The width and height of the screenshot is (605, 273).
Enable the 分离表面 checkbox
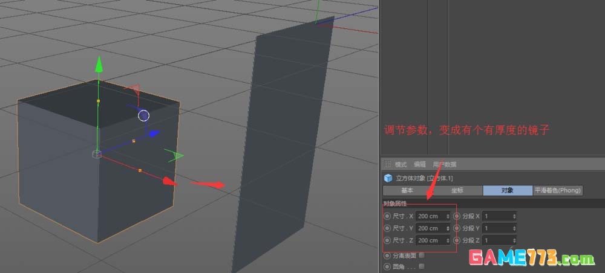[x=422, y=255]
